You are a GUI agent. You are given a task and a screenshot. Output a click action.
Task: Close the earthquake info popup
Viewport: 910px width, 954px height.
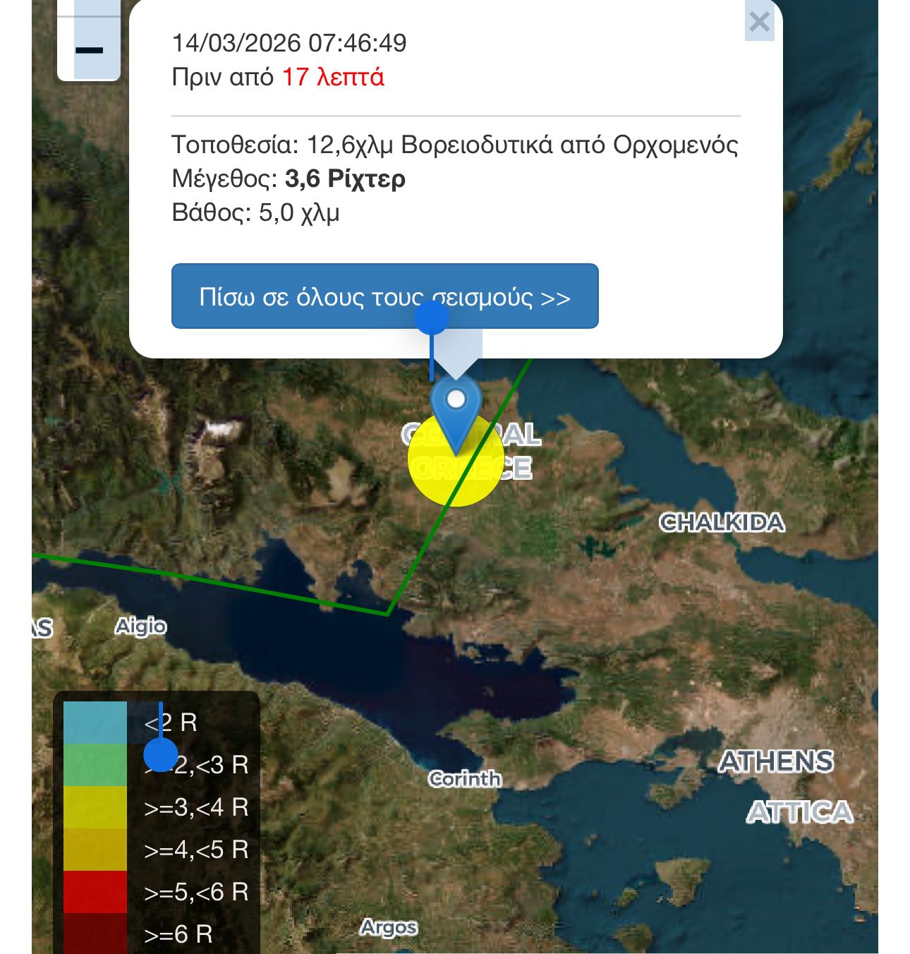point(759,22)
